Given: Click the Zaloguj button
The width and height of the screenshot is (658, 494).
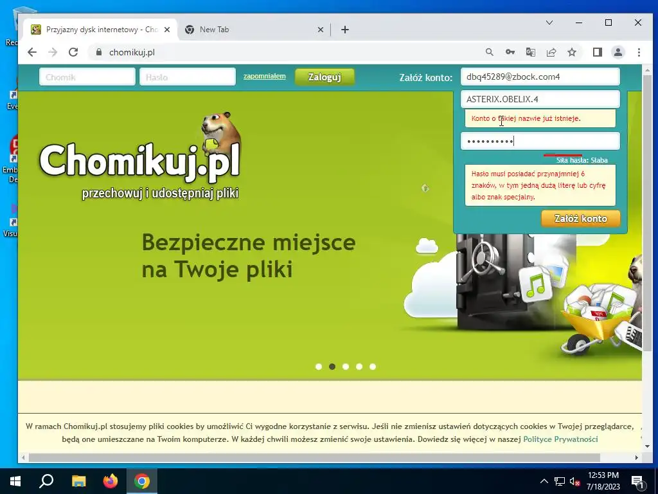Looking at the screenshot, I should [325, 77].
